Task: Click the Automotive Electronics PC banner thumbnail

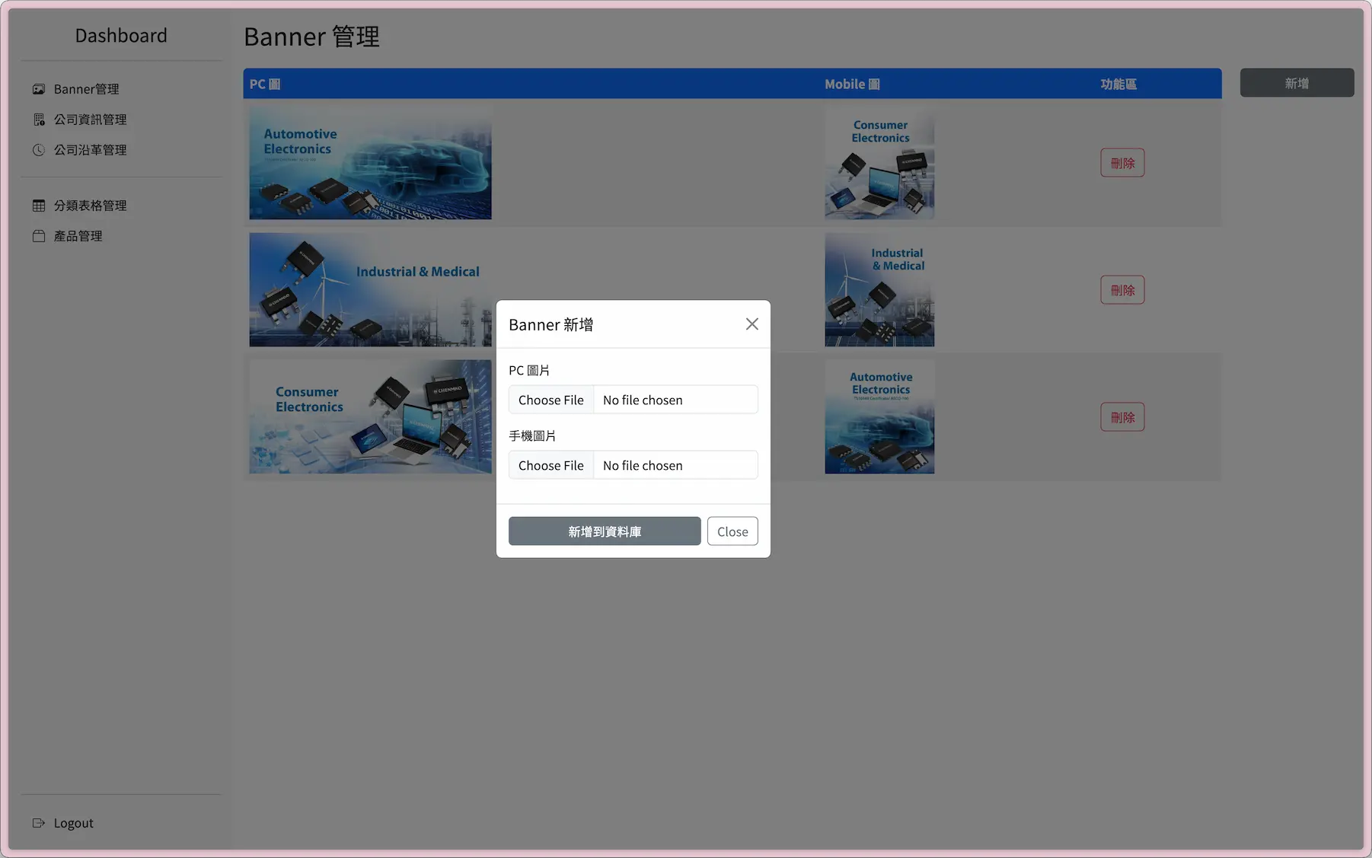Action: pyautogui.click(x=370, y=163)
